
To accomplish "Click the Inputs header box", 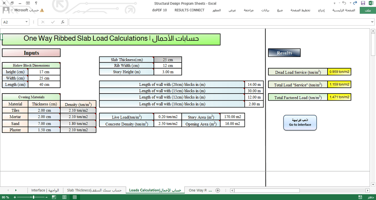I will point(31,53).
